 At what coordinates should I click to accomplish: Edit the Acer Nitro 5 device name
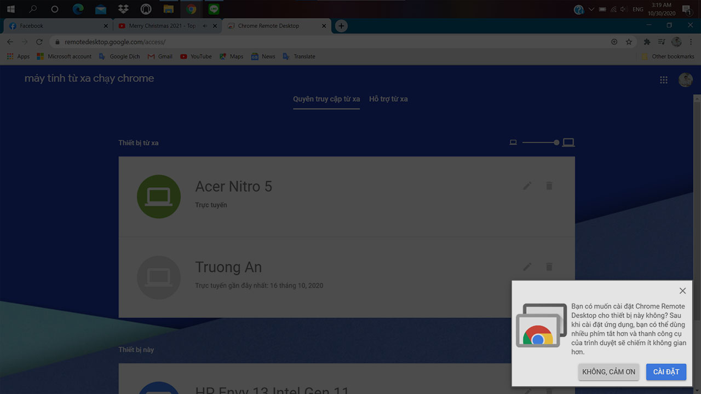point(527,186)
